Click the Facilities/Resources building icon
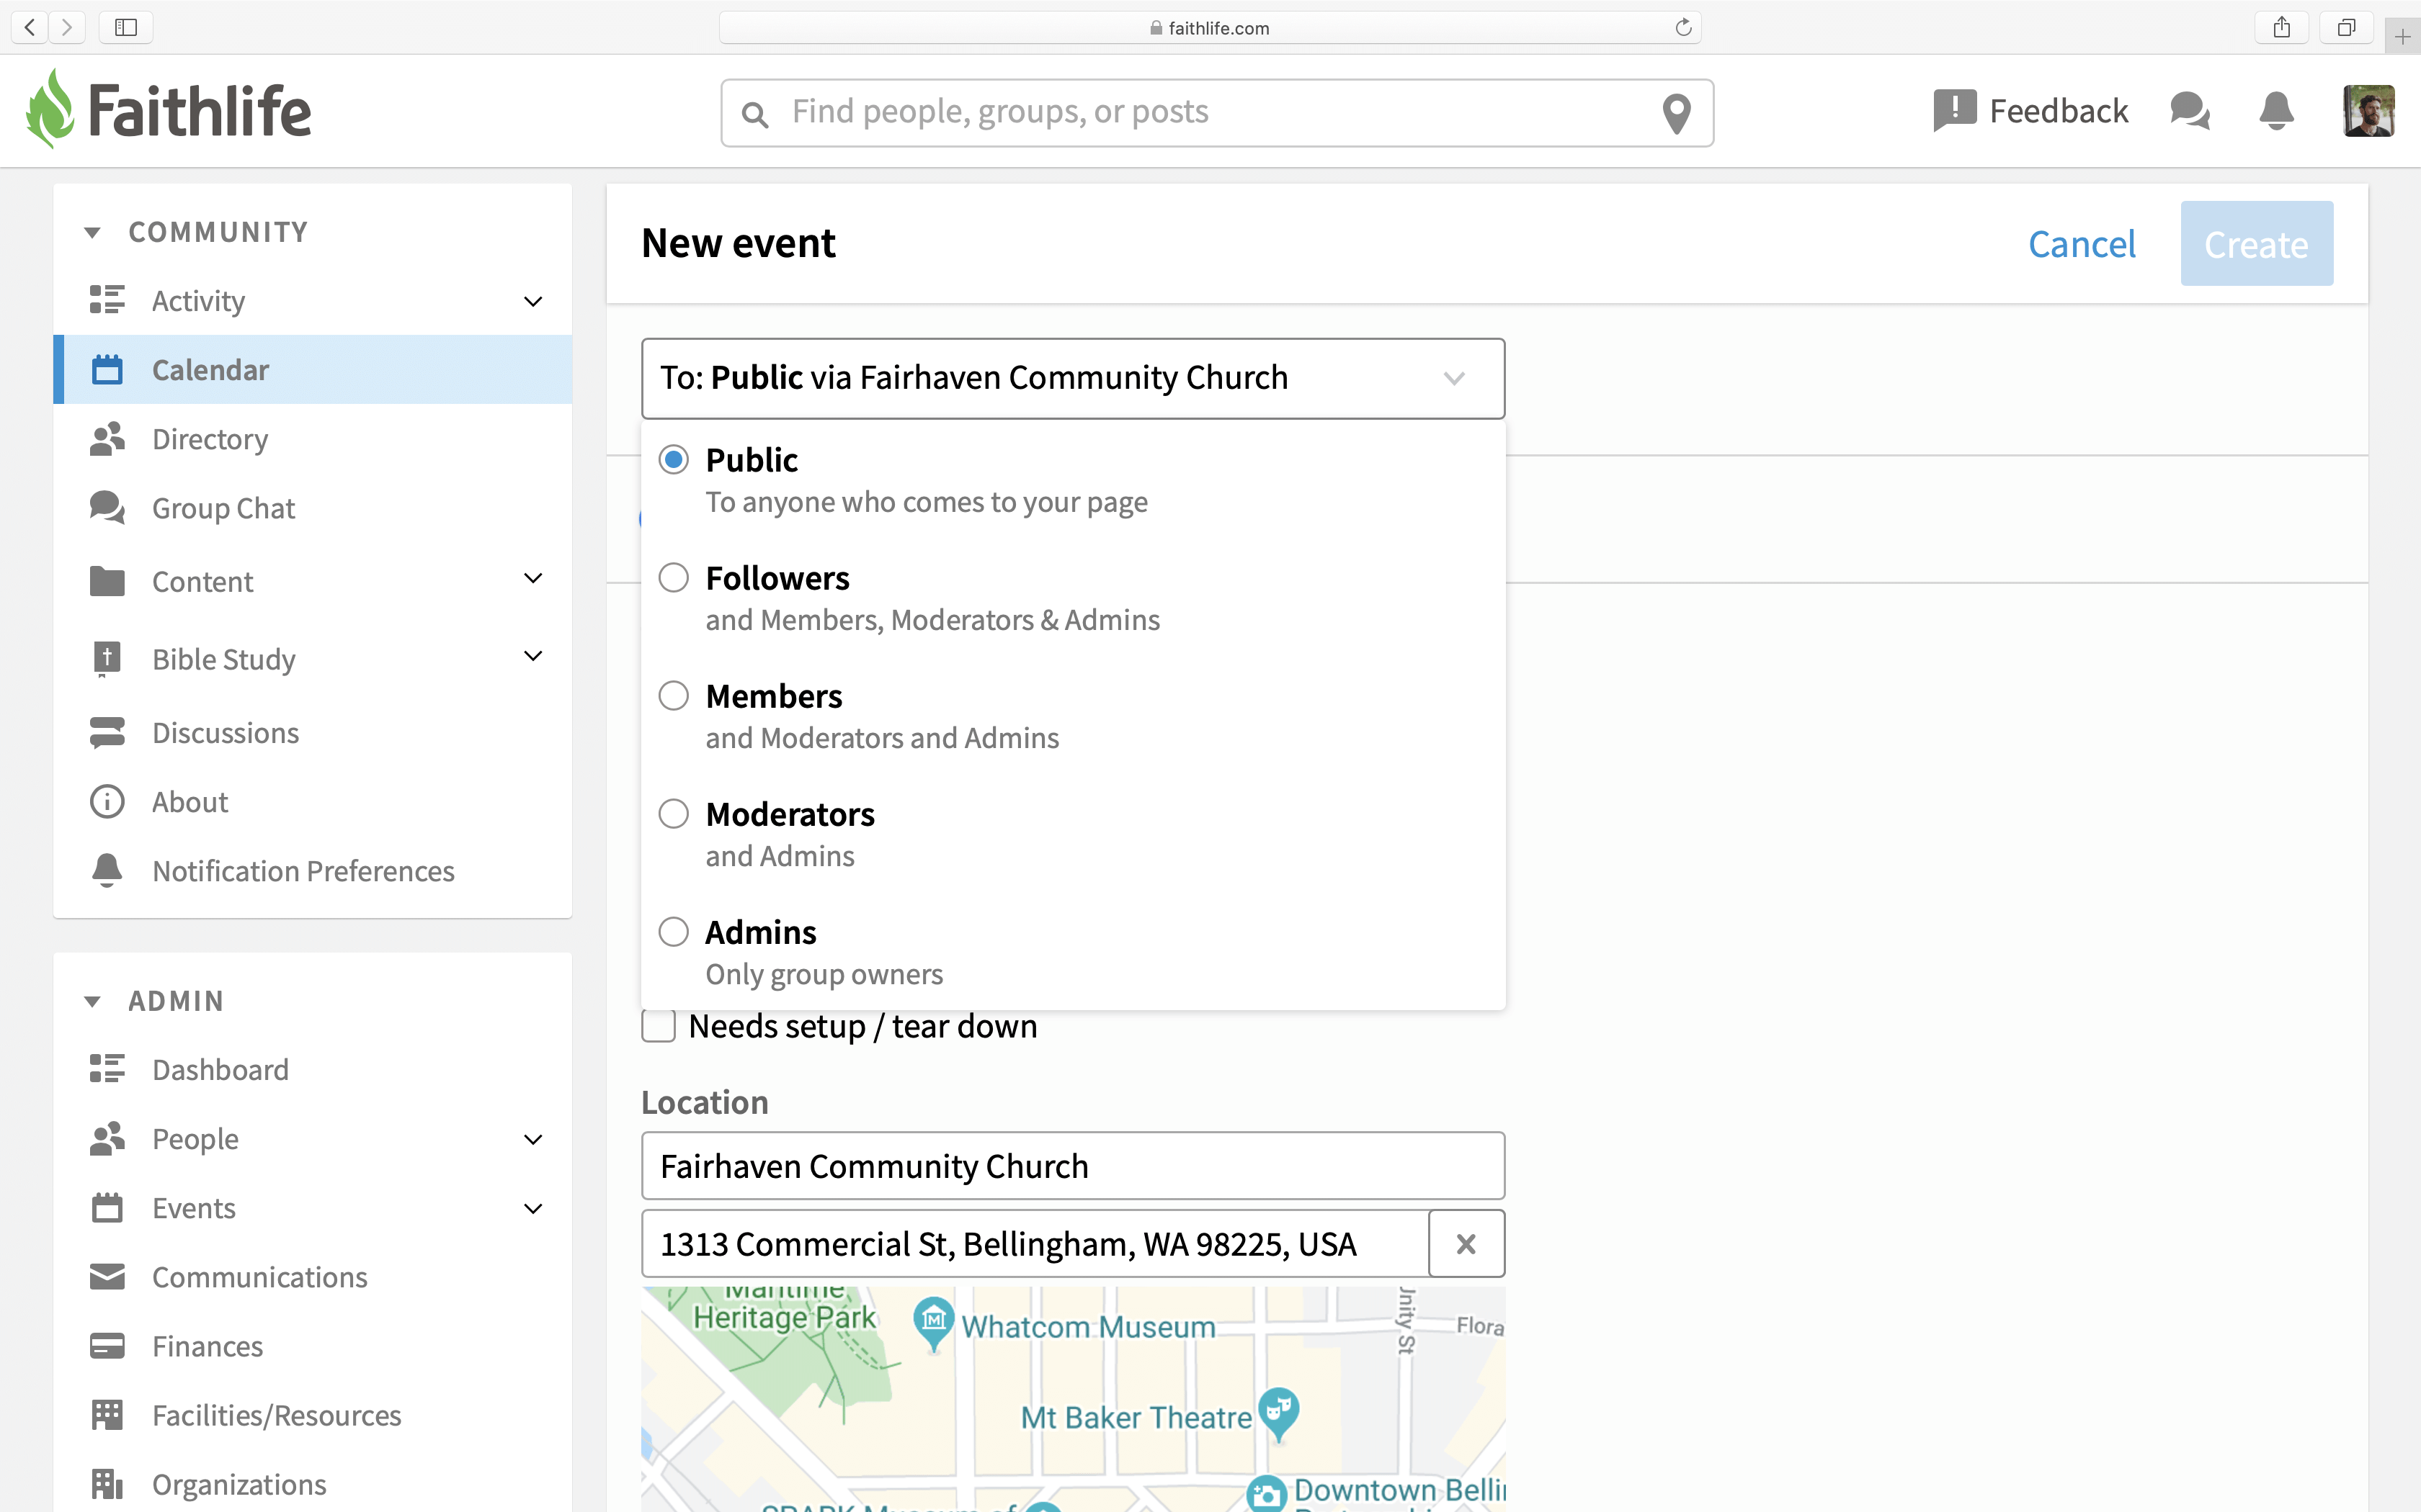This screenshot has height=1512, width=2421. pos(107,1414)
